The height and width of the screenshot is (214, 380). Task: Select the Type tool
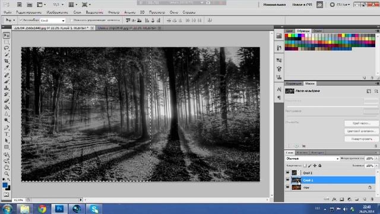tap(7, 134)
